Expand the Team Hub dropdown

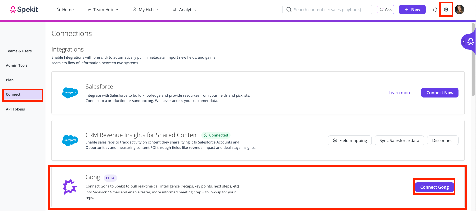(x=103, y=10)
